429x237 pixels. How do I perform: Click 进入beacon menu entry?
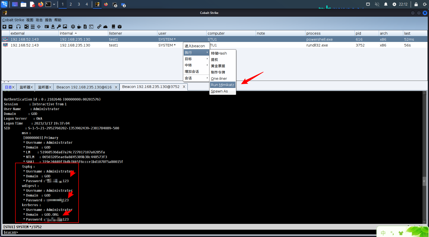point(195,46)
